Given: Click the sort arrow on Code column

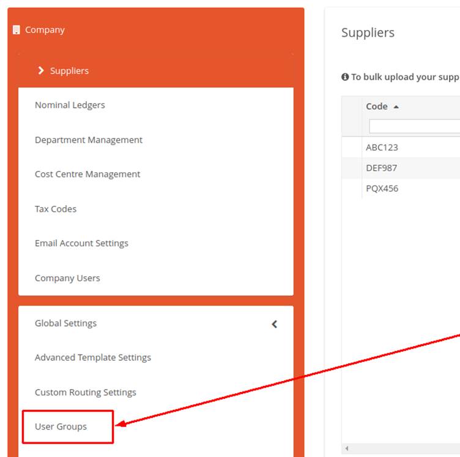Looking at the screenshot, I should pos(396,107).
